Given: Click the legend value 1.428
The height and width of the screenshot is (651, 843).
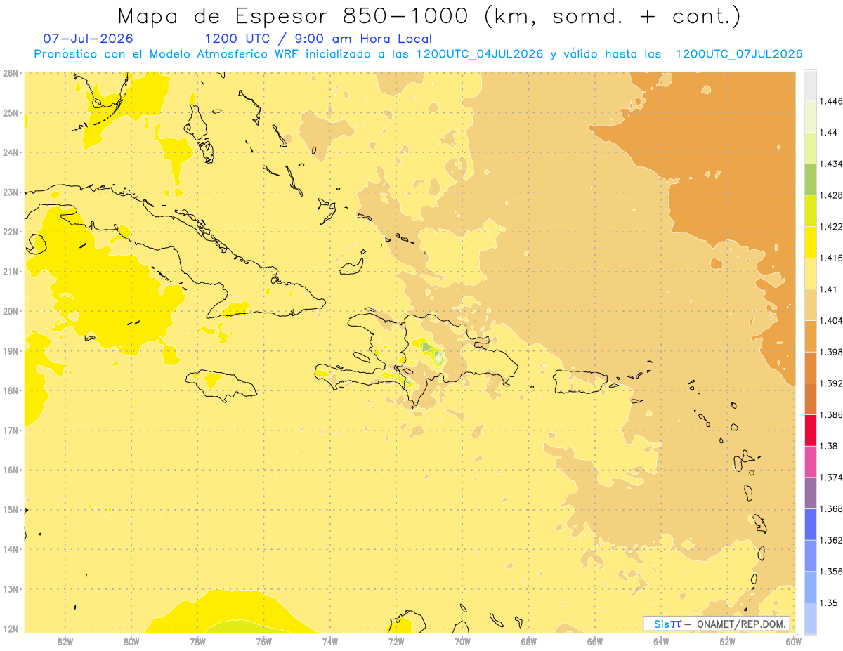Looking at the screenshot, I should click(832, 195).
